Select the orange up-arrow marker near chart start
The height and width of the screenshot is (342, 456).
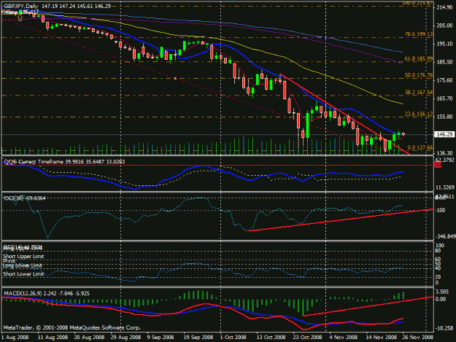click(x=20, y=18)
